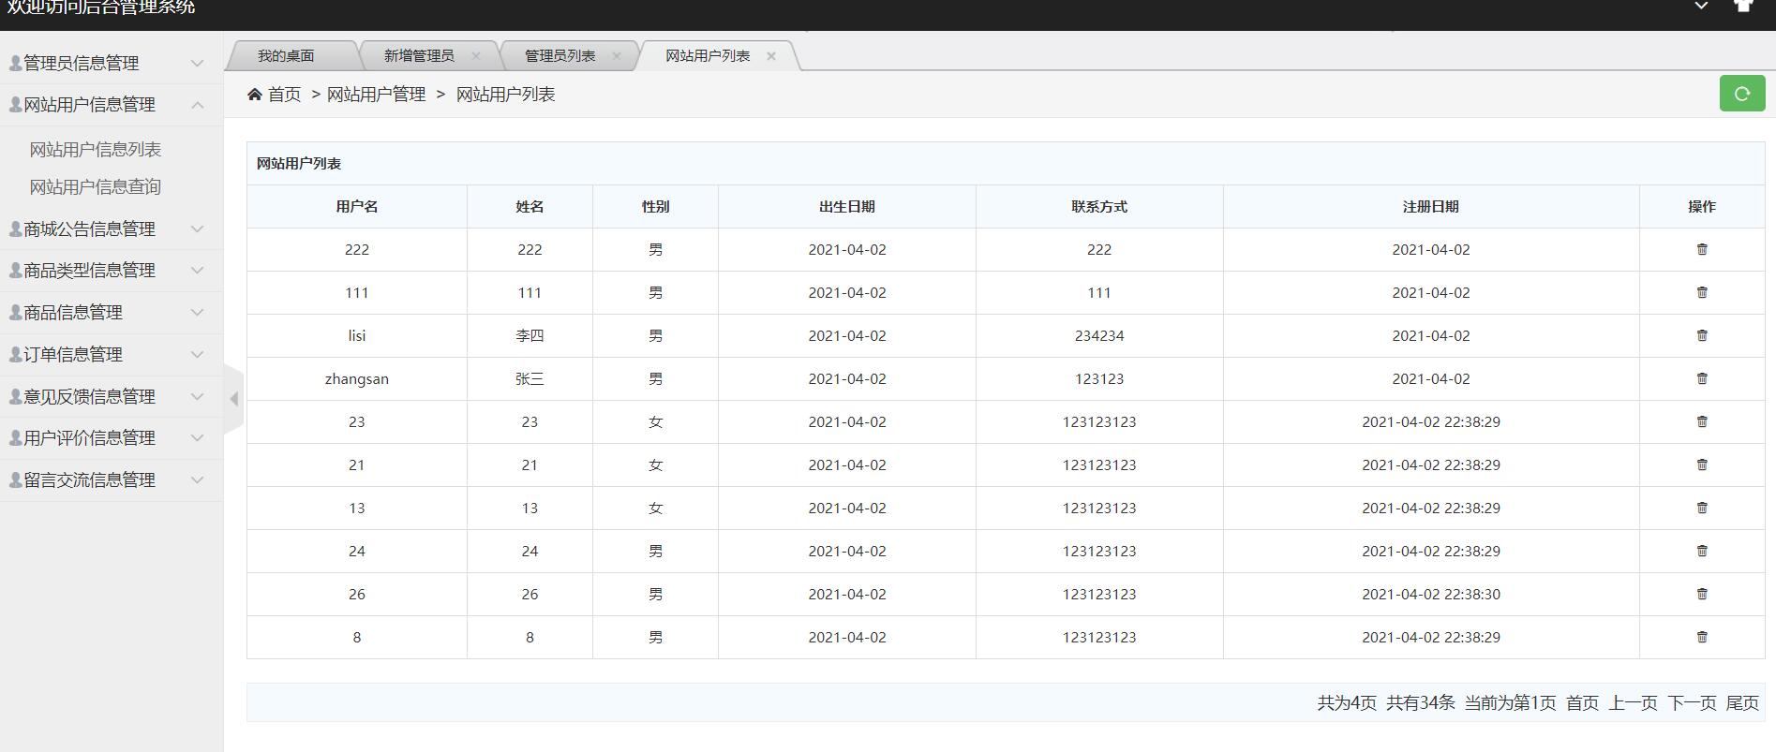Select the 网站用户列表 tab
This screenshot has height=752, width=1776.
[708, 56]
